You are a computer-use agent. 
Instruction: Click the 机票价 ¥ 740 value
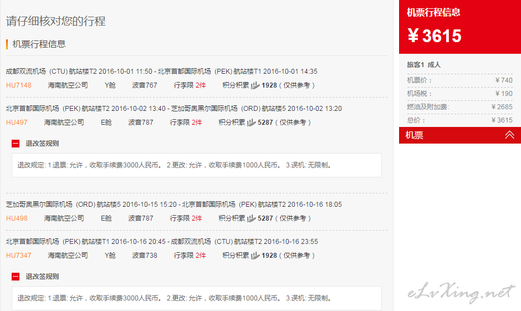tap(504, 80)
